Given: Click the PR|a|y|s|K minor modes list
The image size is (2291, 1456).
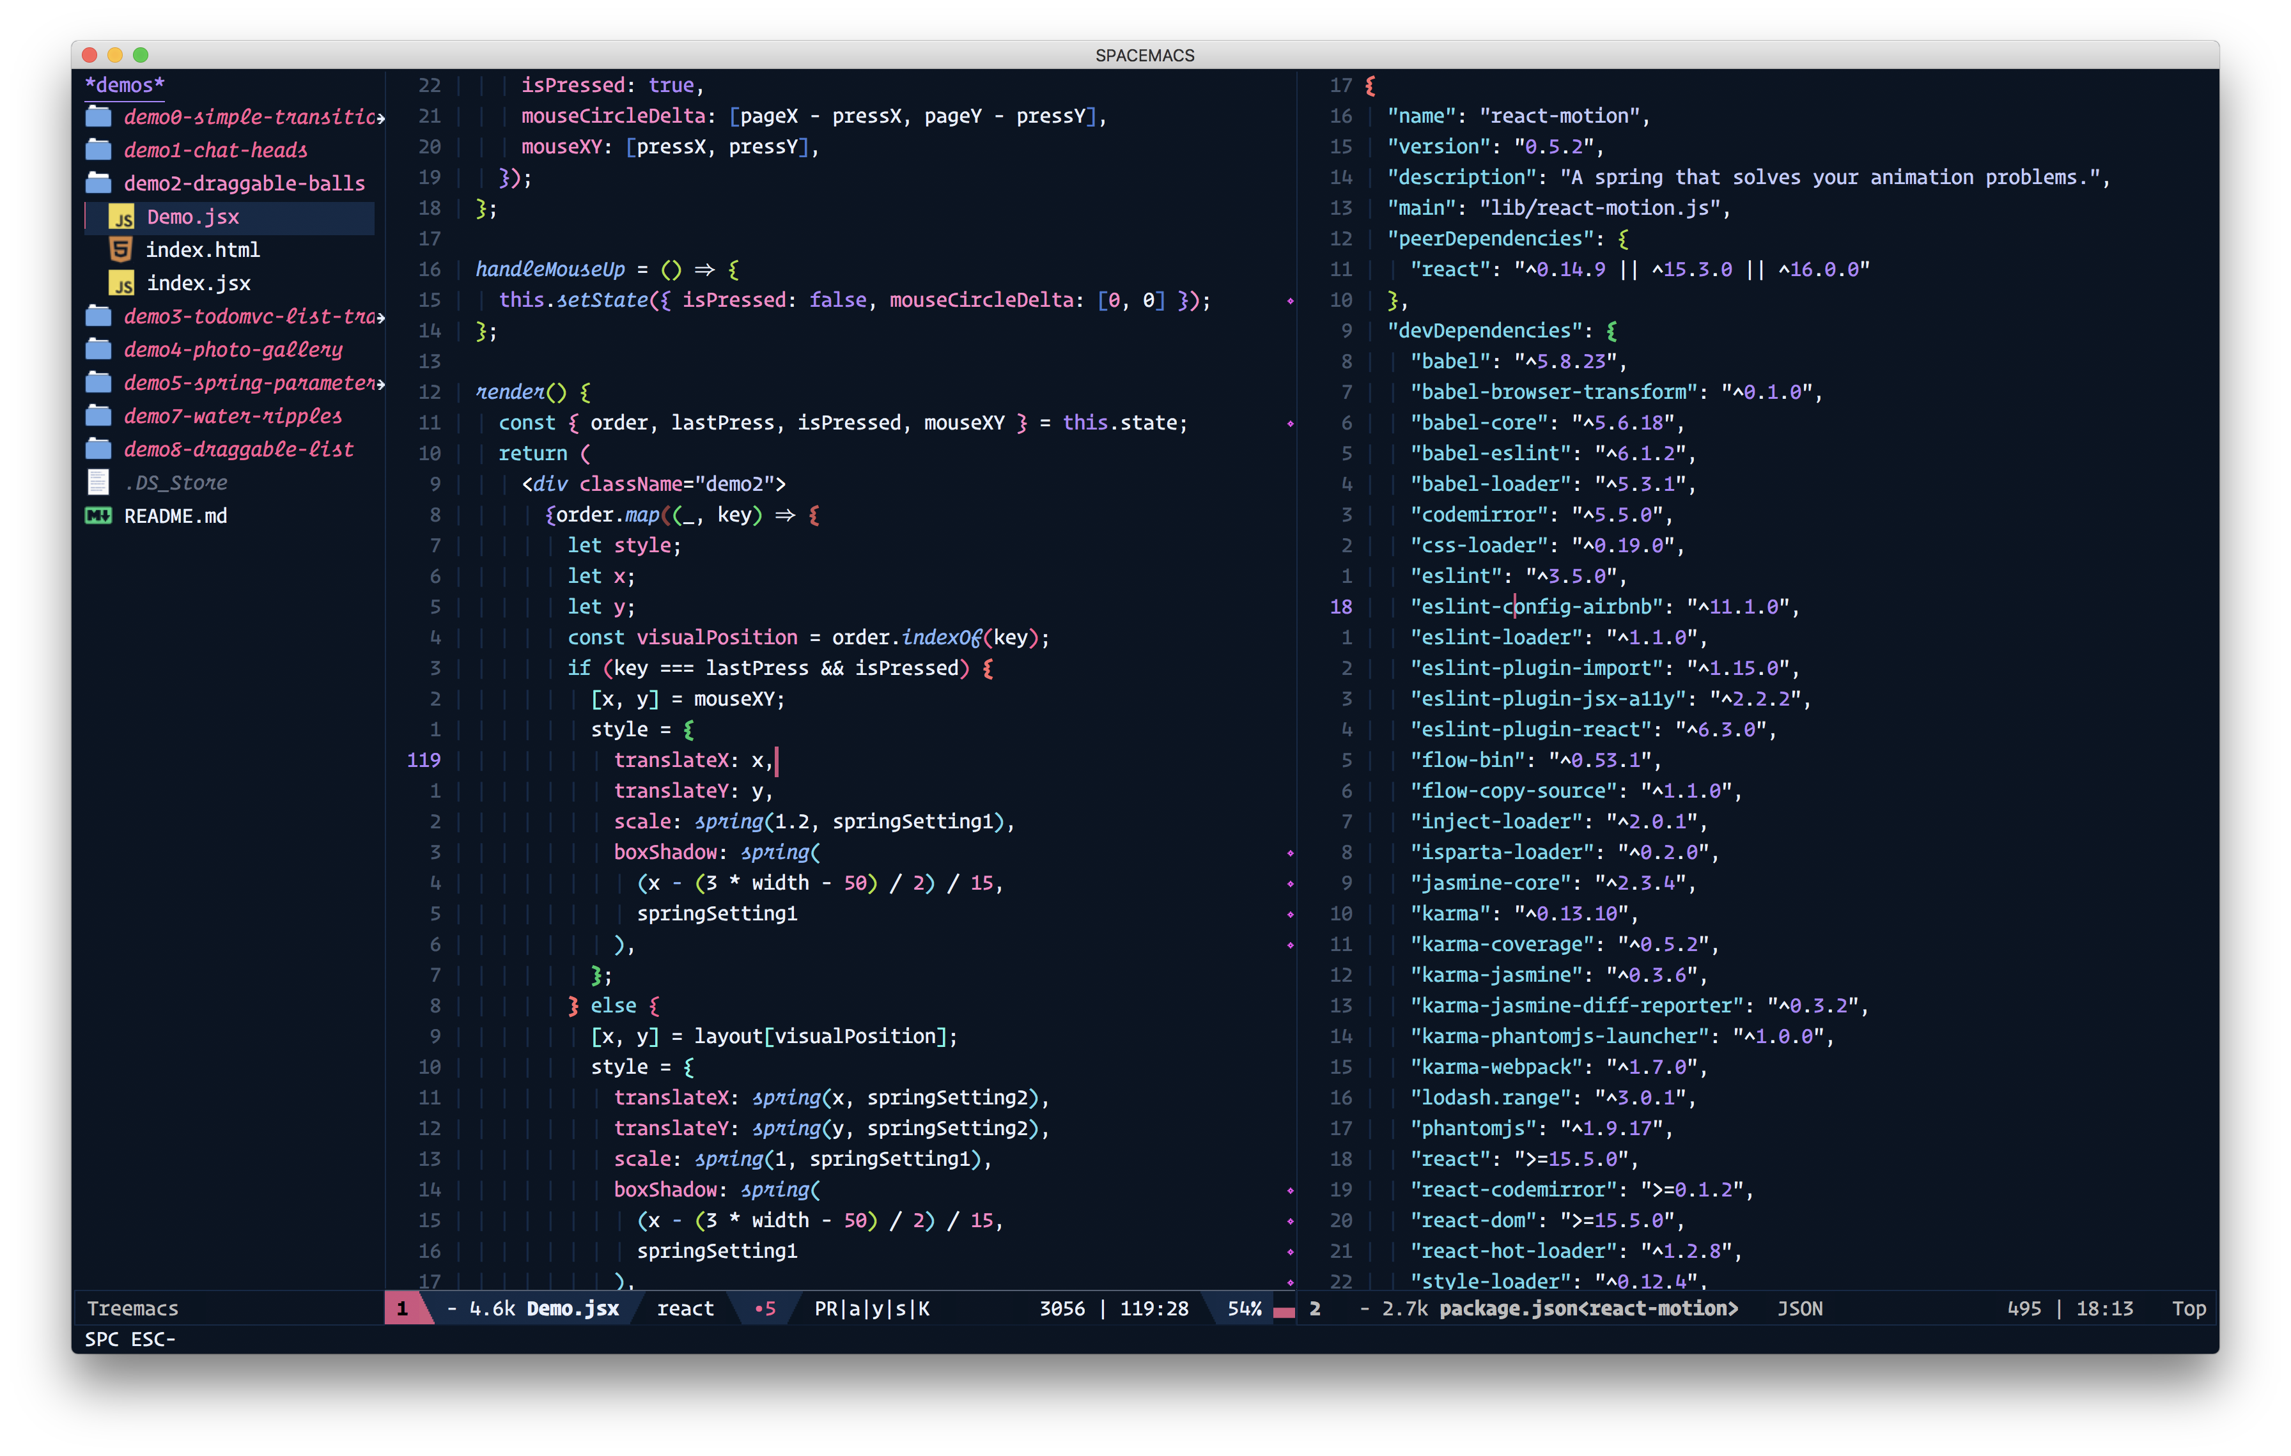Looking at the screenshot, I should point(873,1308).
